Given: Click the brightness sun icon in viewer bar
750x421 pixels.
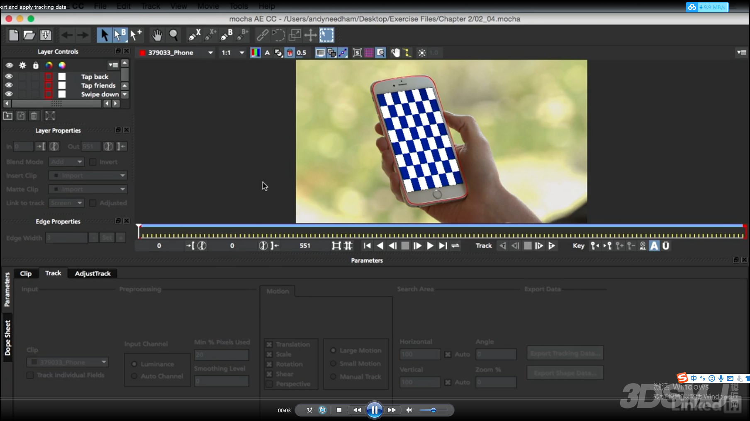Looking at the screenshot, I should coord(421,53).
